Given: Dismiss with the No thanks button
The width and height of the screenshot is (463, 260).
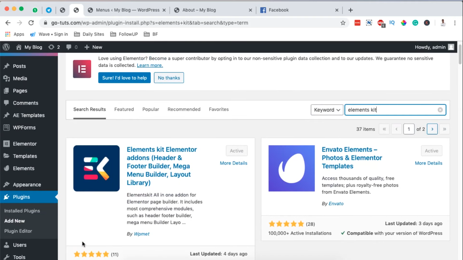Looking at the screenshot, I should (169, 78).
